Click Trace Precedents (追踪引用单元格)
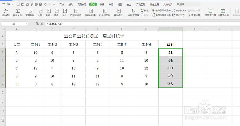Screen dimensions: 240x126 [x=161, y=10]
